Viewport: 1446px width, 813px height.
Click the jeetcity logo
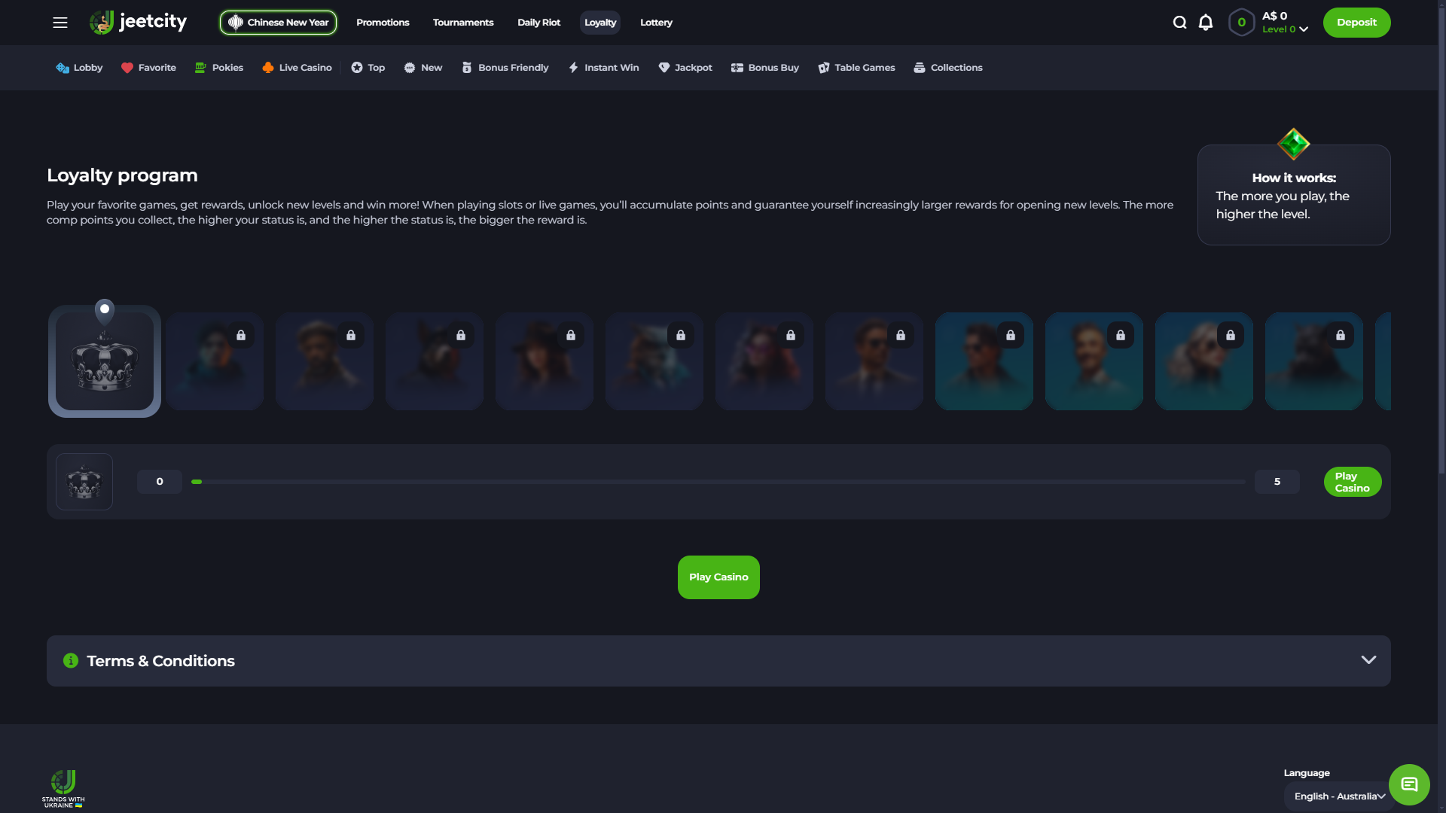(x=139, y=22)
